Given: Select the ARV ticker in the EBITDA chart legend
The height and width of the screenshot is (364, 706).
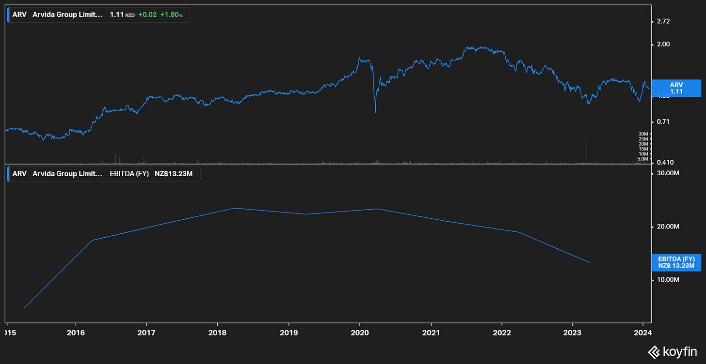Looking at the screenshot, I should click(x=19, y=174).
